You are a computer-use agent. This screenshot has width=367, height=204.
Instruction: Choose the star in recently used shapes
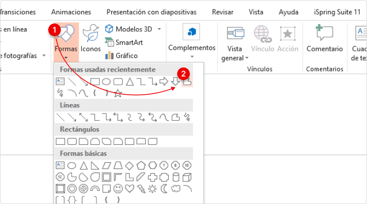[118, 93]
